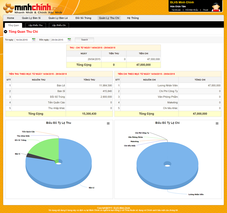This screenshot has height=213, width=227.
Task: Open the Home menu item
Action: [11, 18]
